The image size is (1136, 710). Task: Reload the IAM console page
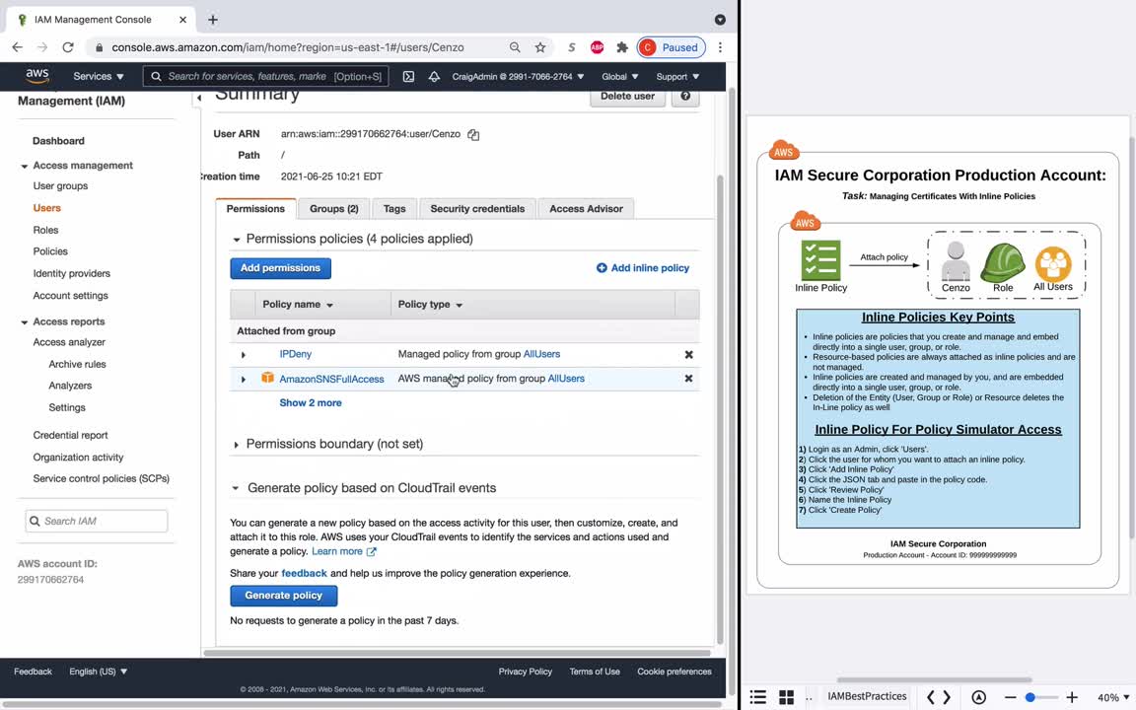(67, 47)
